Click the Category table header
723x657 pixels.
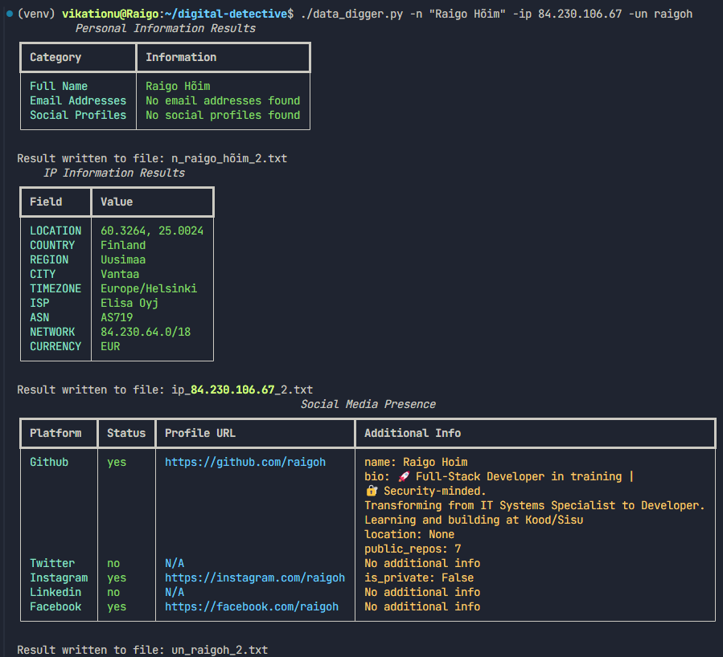pyautogui.click(x=55, y=57)
